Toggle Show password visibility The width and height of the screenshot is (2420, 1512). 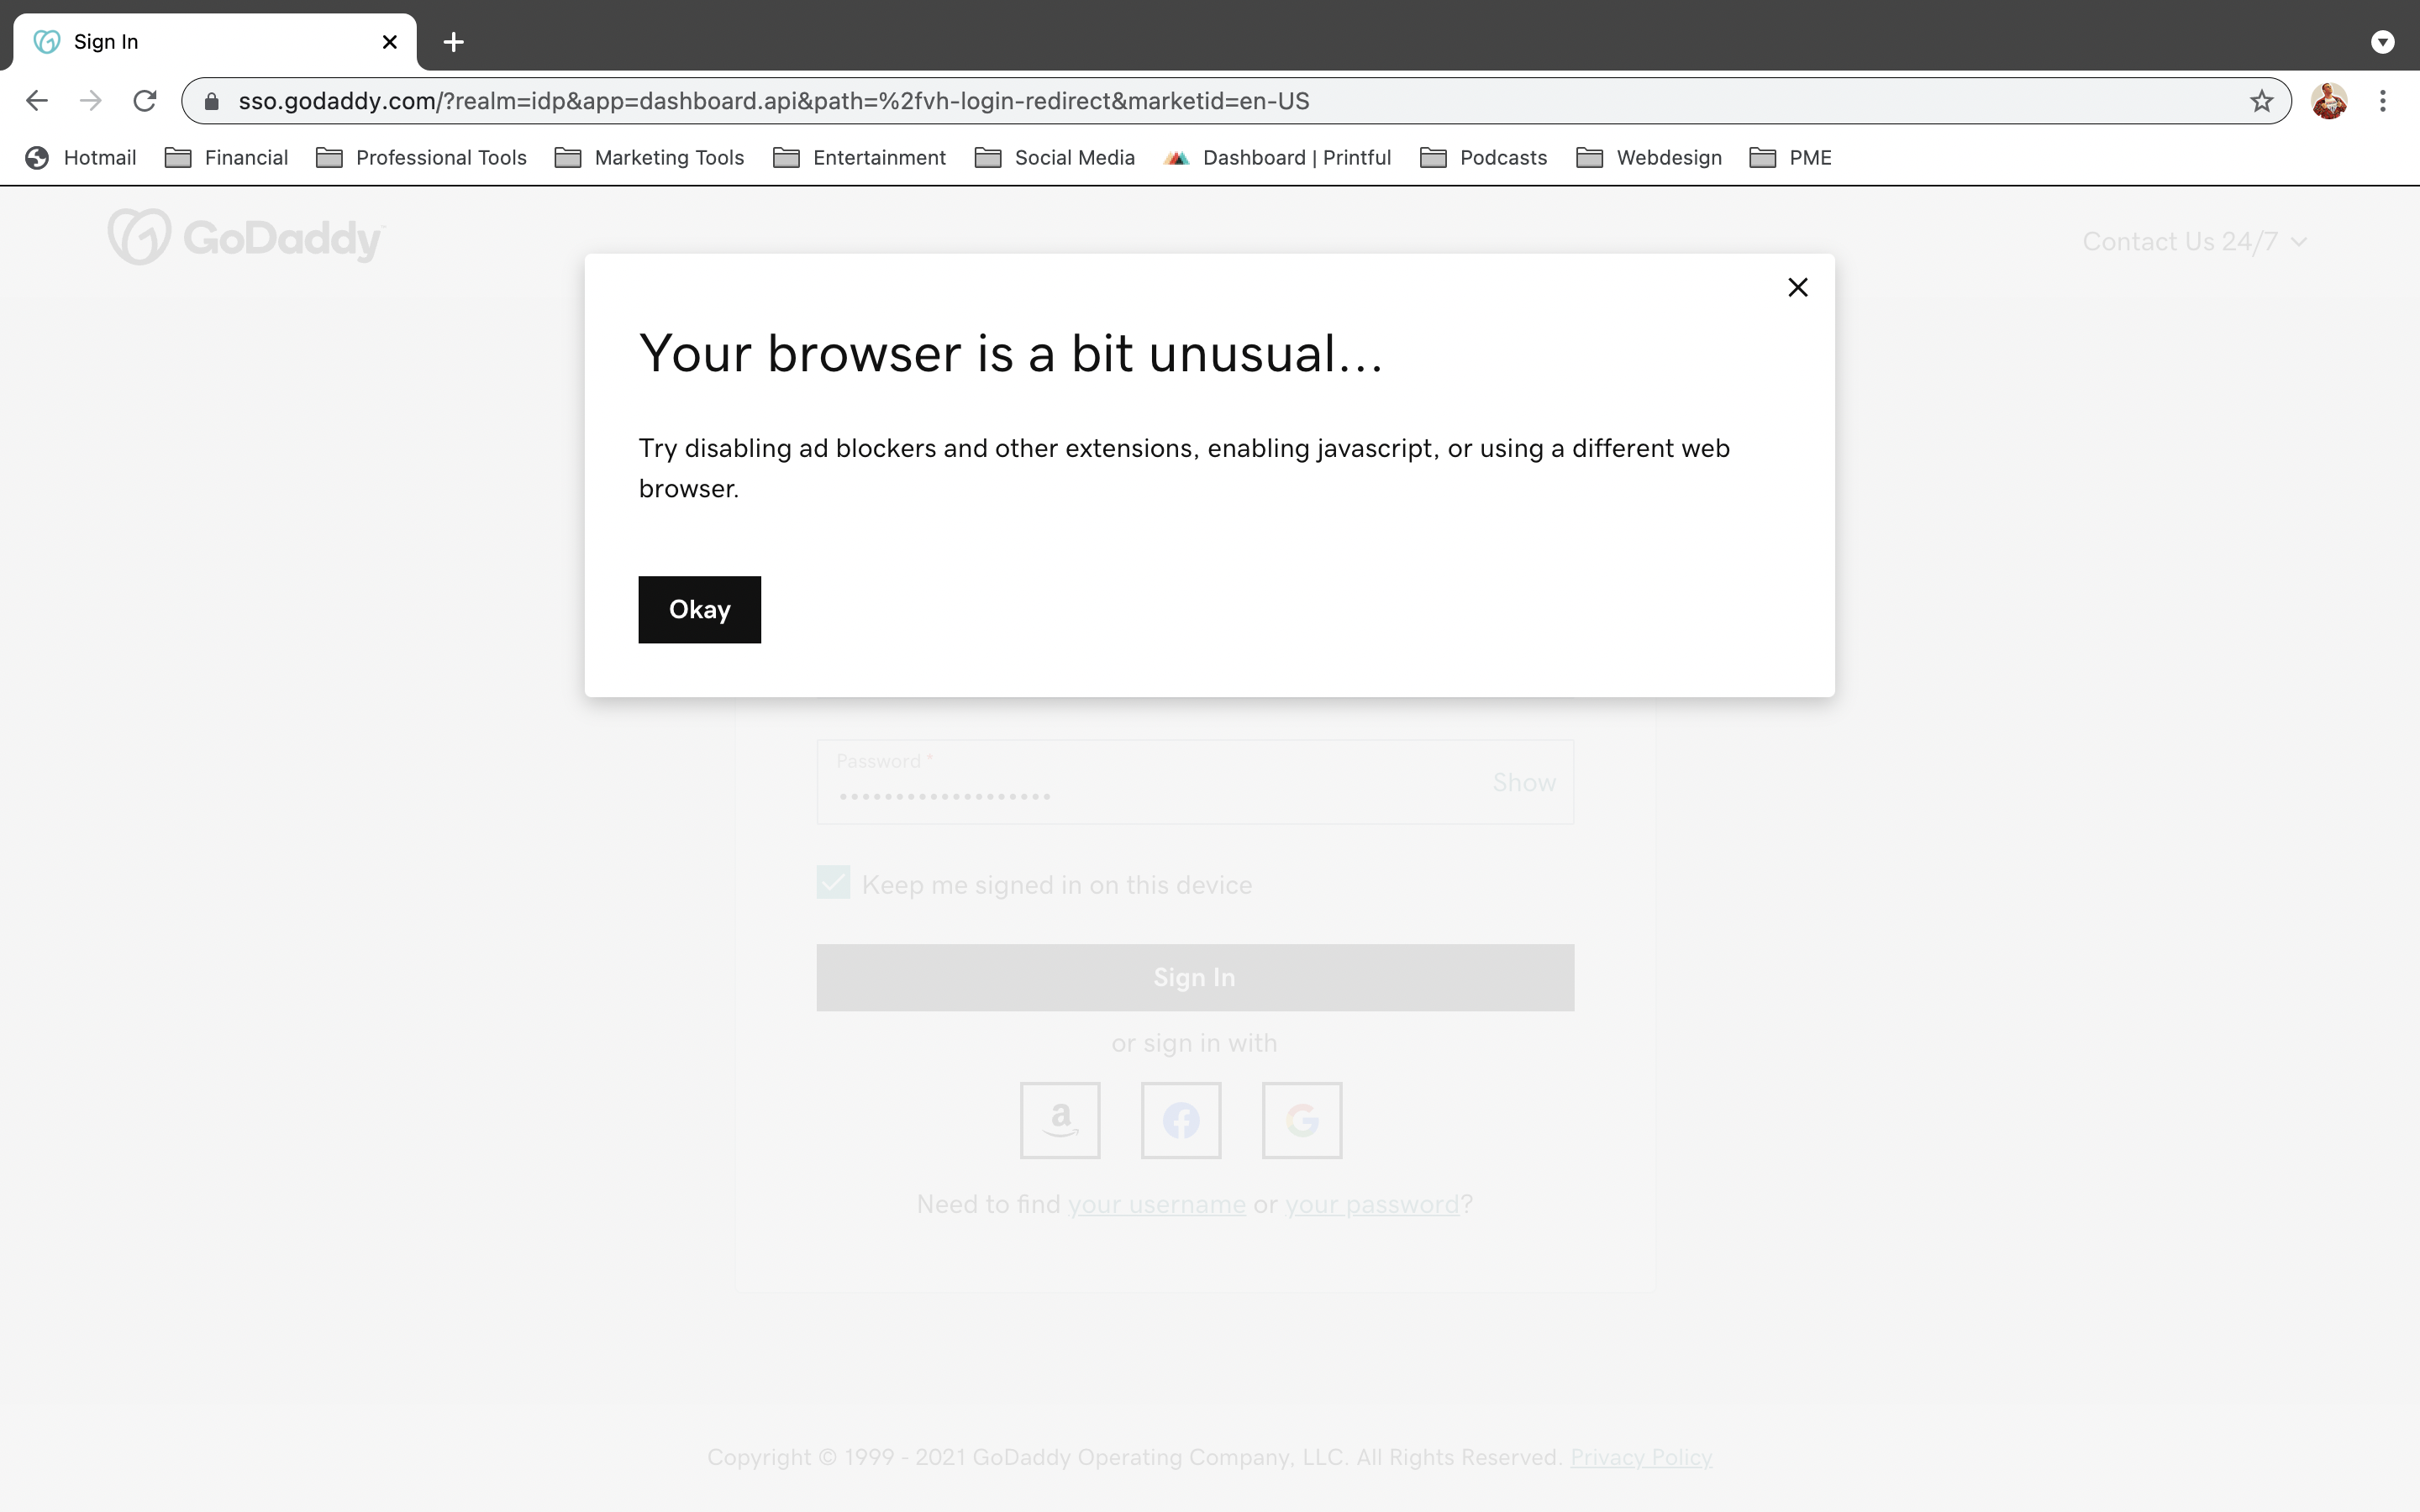pyautogui.click(x=1524, y=780)
